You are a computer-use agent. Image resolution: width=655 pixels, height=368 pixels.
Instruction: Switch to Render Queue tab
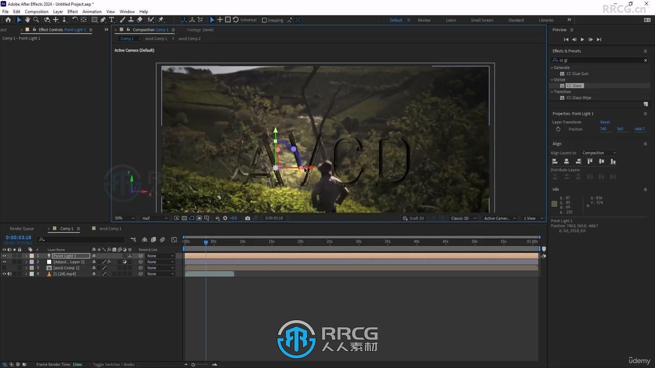click(x=21, y=228)
